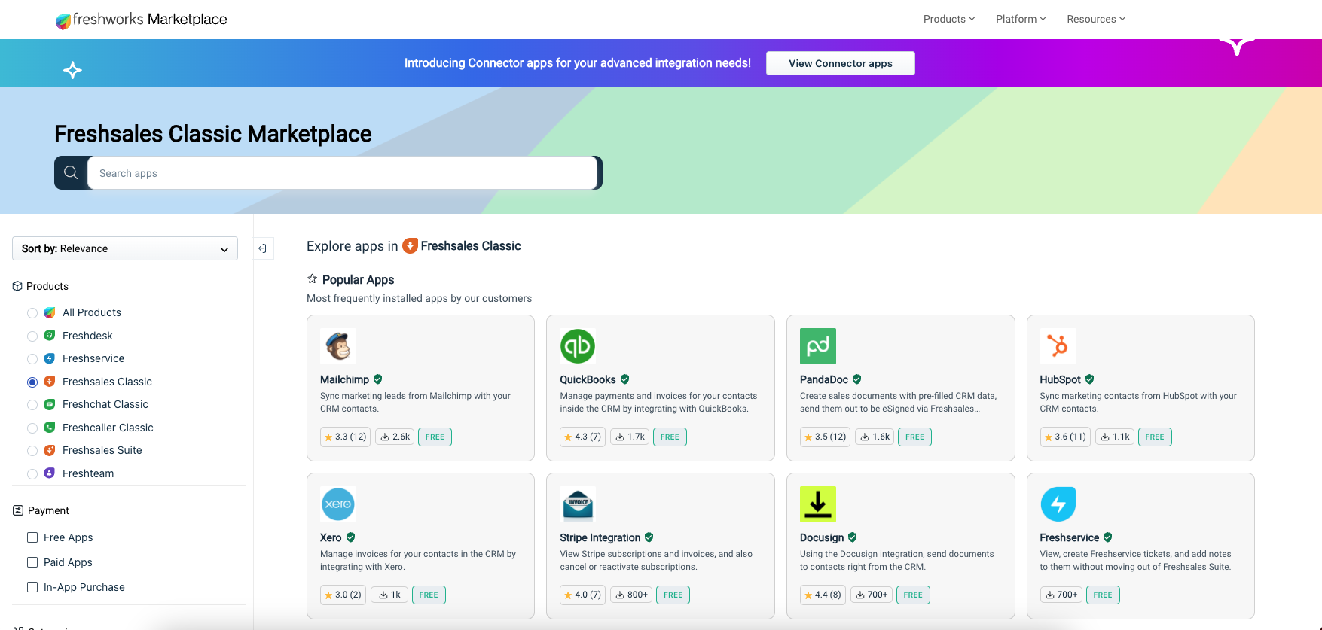
Task: Select the Freshsales Classic radio button
Action: 32,382
